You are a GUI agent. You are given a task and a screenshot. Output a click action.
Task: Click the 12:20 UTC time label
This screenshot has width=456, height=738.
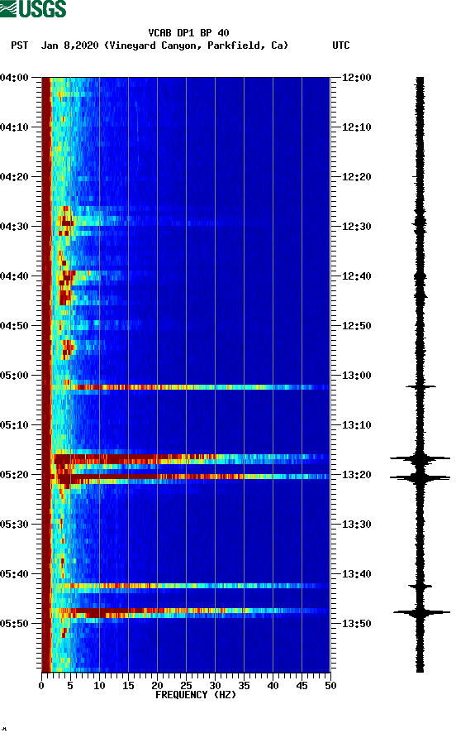357,177
